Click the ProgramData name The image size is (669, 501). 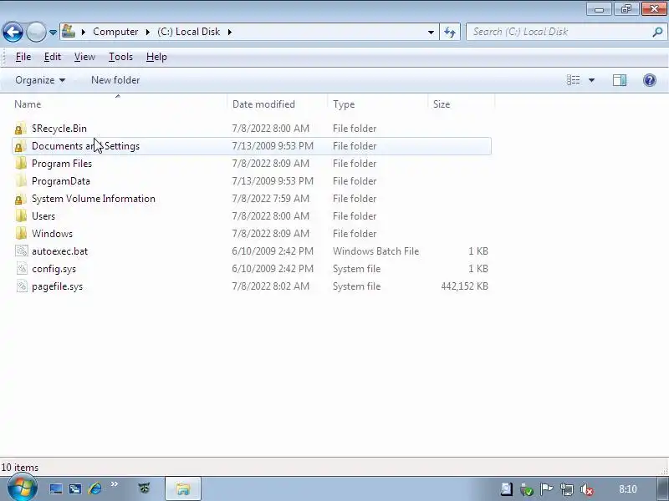point(61,181)
